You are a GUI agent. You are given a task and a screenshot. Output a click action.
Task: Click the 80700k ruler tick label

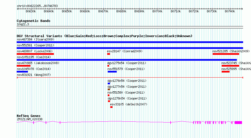(x=157, y=11)
